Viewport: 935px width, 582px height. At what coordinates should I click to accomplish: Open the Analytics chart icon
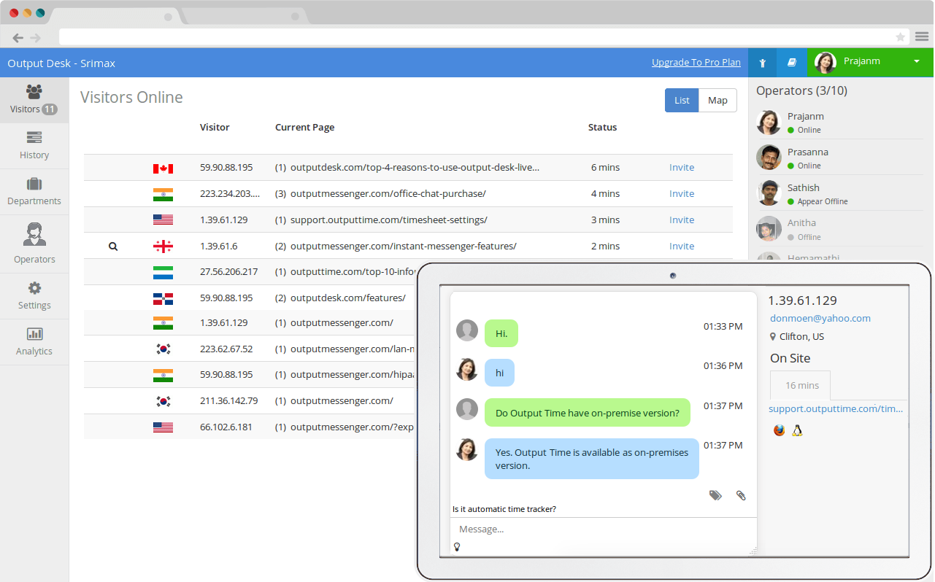click(x=34, y=334)
